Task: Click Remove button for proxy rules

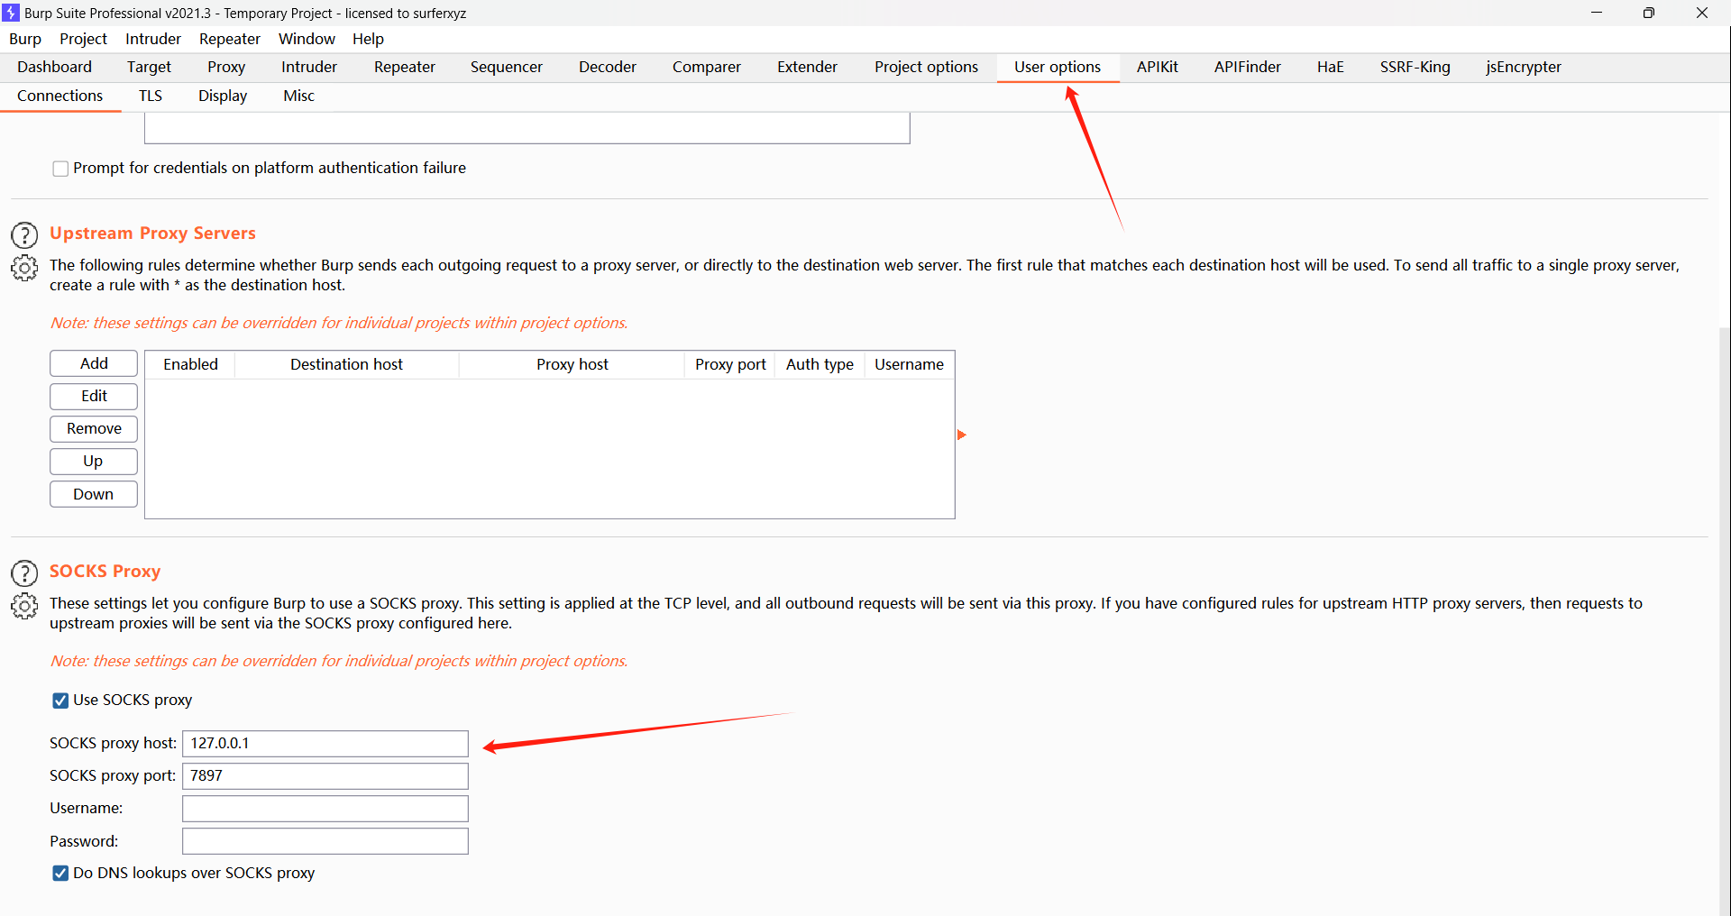Action: point(94,428)
